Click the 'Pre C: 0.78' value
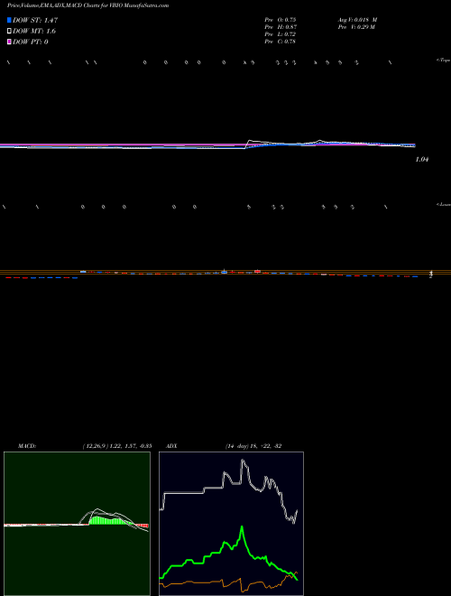The image size is (451, 596). click(281, 41)
